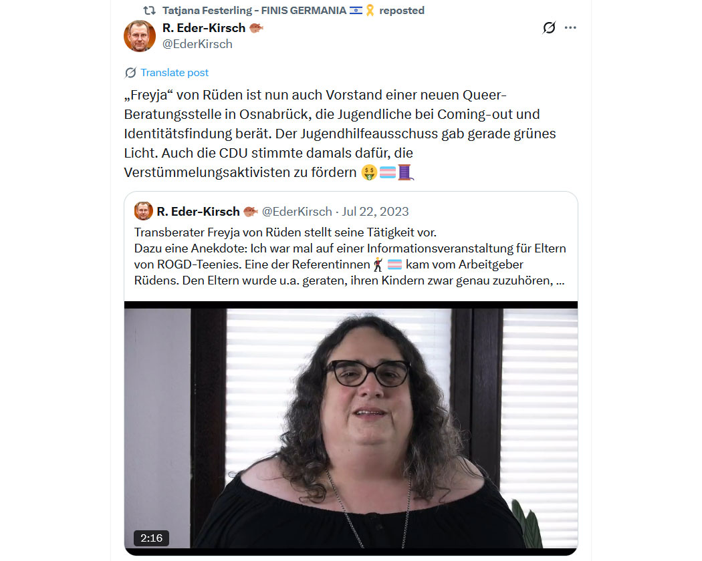This screenshot has height=561, width=702.
Task: Click the @EderKirsch handle
Action: [197, 44]
